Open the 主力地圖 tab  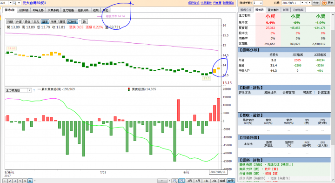tap(68, 10)
